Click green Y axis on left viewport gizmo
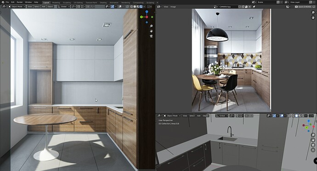 coord(142,17)
